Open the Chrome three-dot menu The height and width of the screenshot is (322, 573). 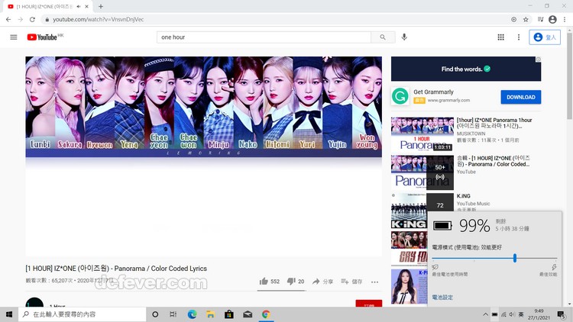click(x=565, y=19)
